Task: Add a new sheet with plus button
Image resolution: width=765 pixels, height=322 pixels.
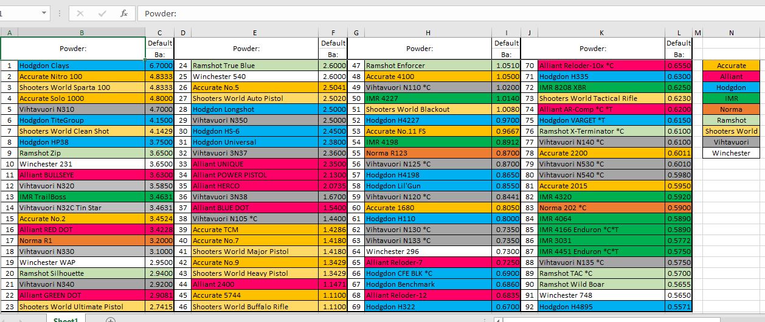Action: (x=111, y=320)
